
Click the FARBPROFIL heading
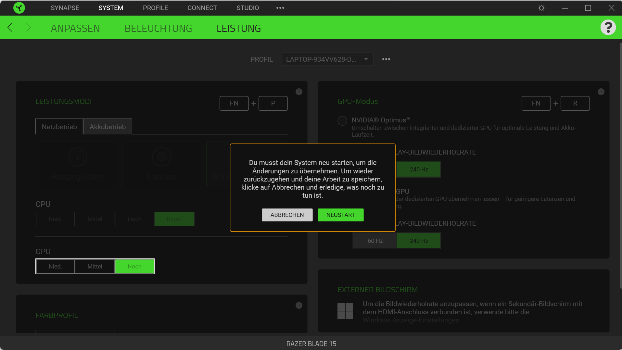(57, 315)
